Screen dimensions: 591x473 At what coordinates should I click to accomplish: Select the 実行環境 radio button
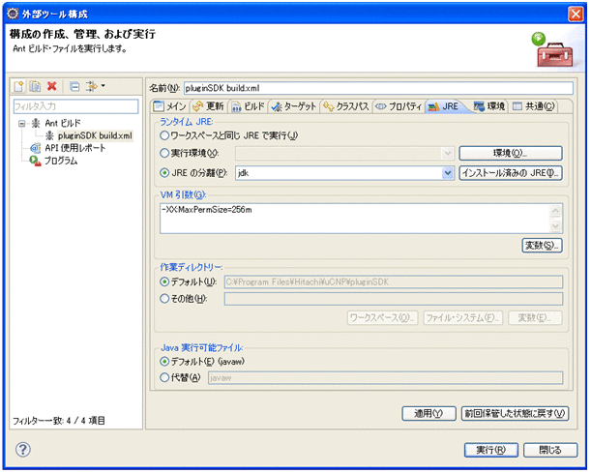point(164,153)
